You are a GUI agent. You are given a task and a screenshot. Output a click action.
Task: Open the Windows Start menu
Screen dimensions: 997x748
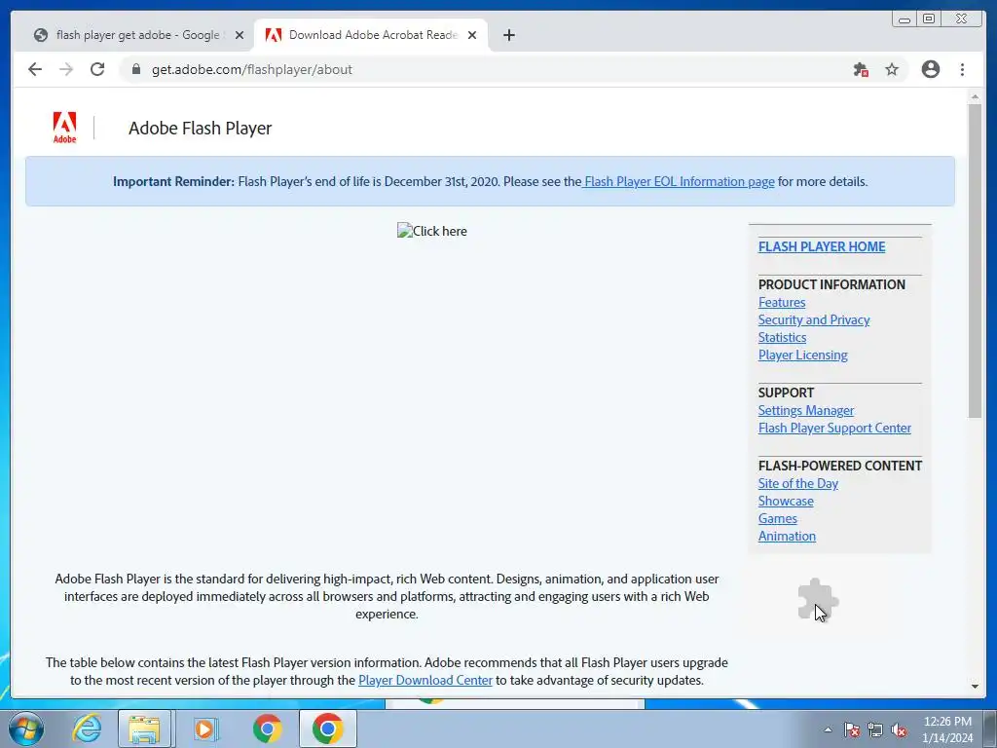click(26, 729)
